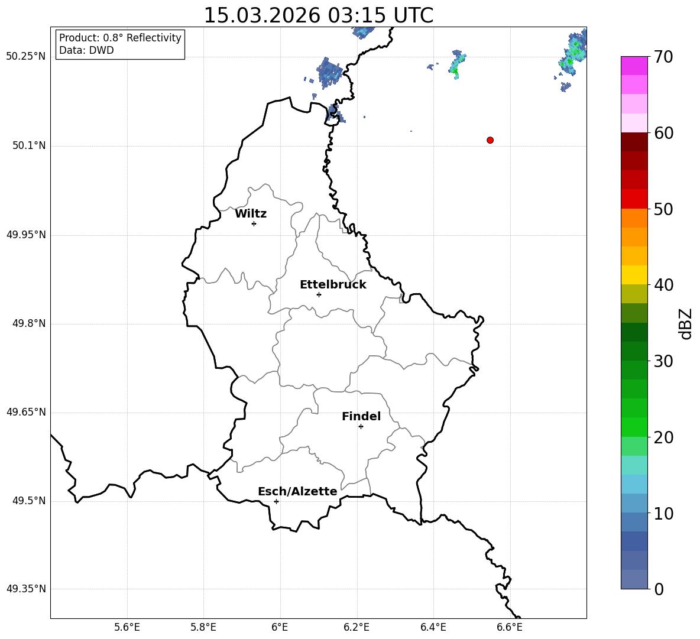Click the magenta swatch at the colorbar top
This screenshot has width=700, height=639.
pyautogui.click(x=634, y=66)
